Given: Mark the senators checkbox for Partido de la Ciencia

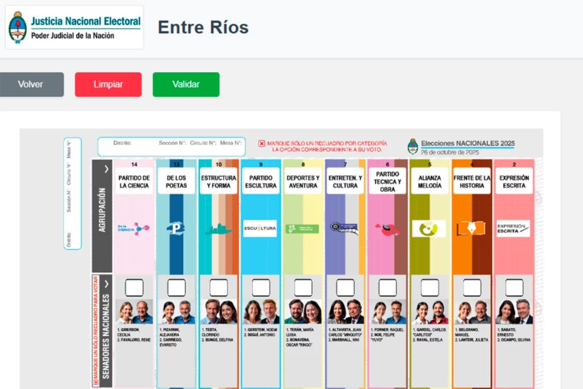Looking at the screenshot, I should (134, 288).
